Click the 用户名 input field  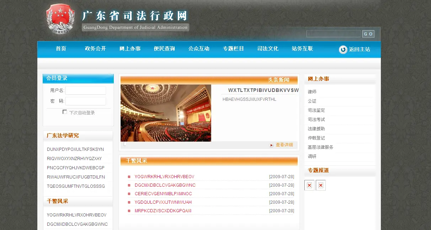(85, 91)
